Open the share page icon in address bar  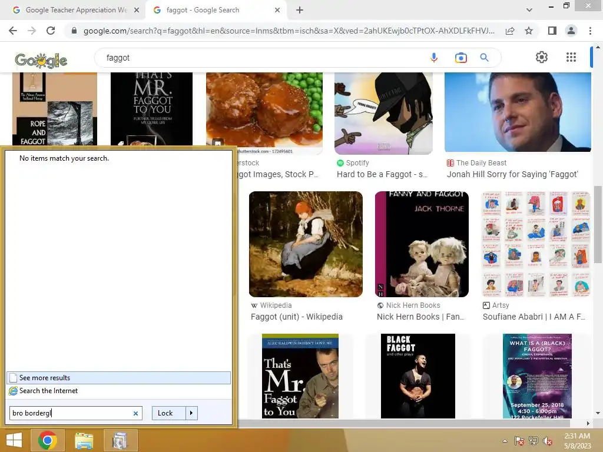click(510, 31)
